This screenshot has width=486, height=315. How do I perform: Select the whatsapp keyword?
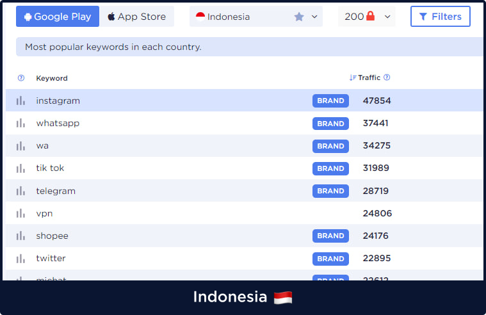[58, 124]
